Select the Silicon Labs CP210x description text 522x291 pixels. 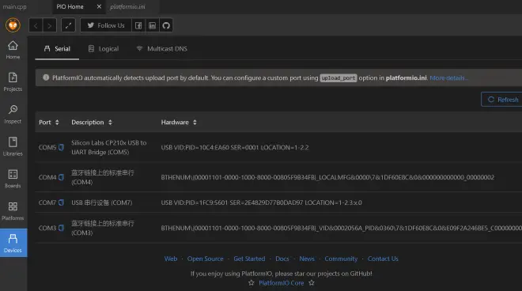tap(109, 147)
